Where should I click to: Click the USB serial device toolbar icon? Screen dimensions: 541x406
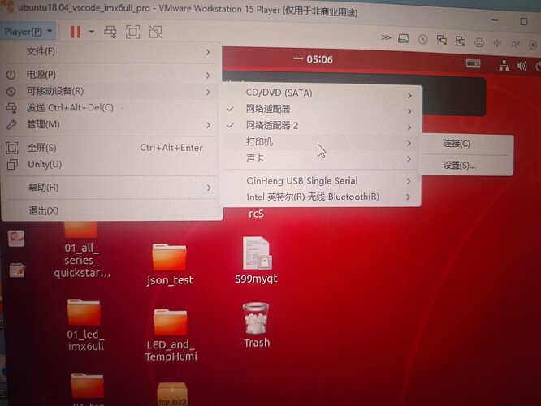pos(516,44)
